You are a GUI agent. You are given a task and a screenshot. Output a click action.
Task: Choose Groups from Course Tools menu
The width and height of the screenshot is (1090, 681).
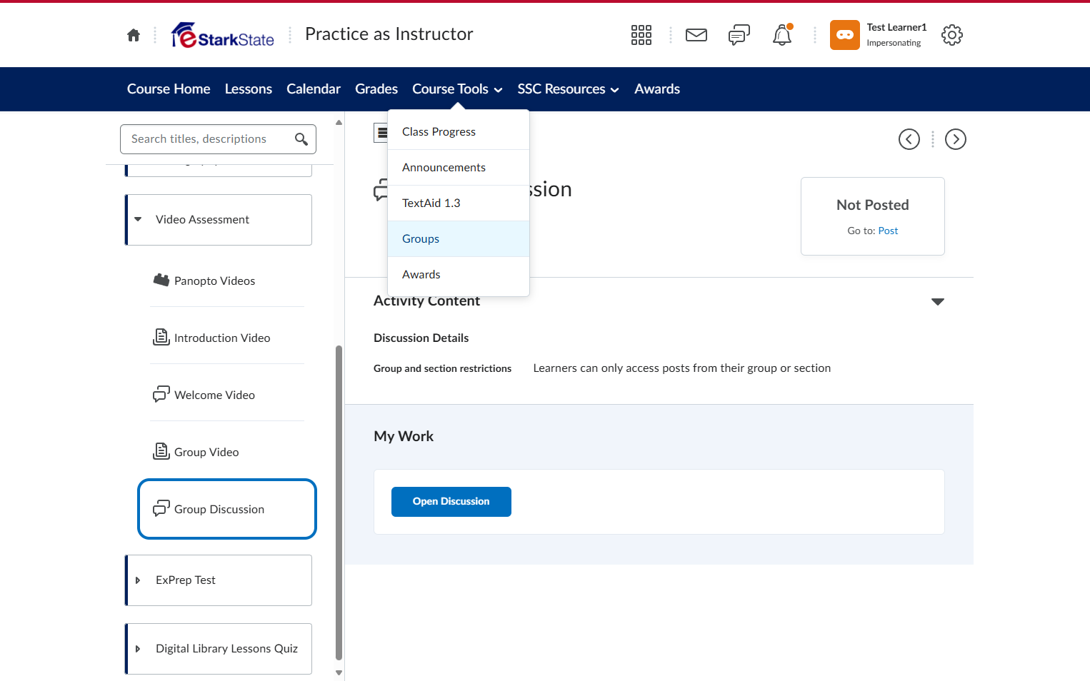[x=459, y=239]
